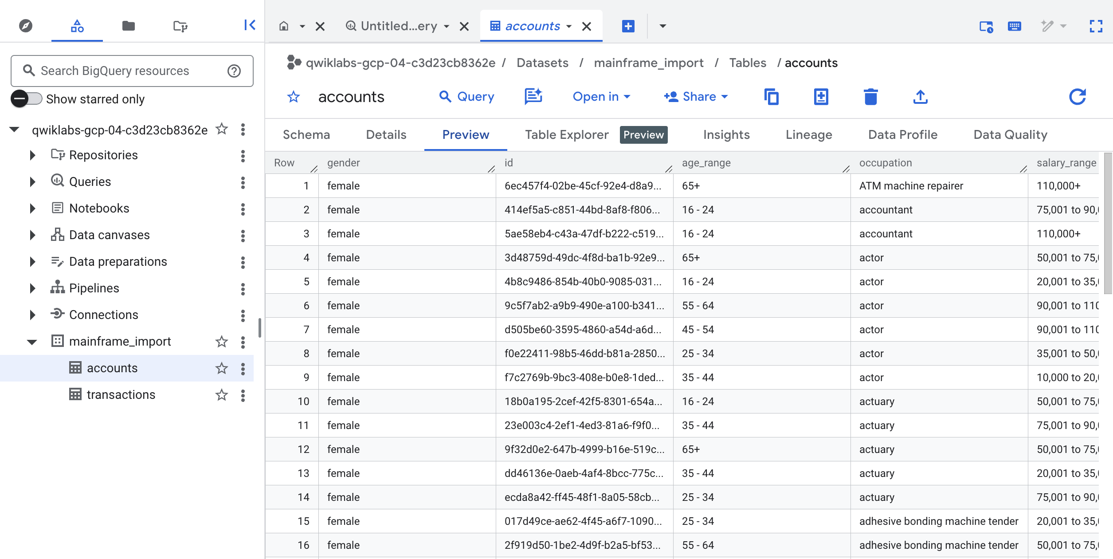Open the Lineage tab
This screenshot has height=559, width=1113.
(808, 134)
